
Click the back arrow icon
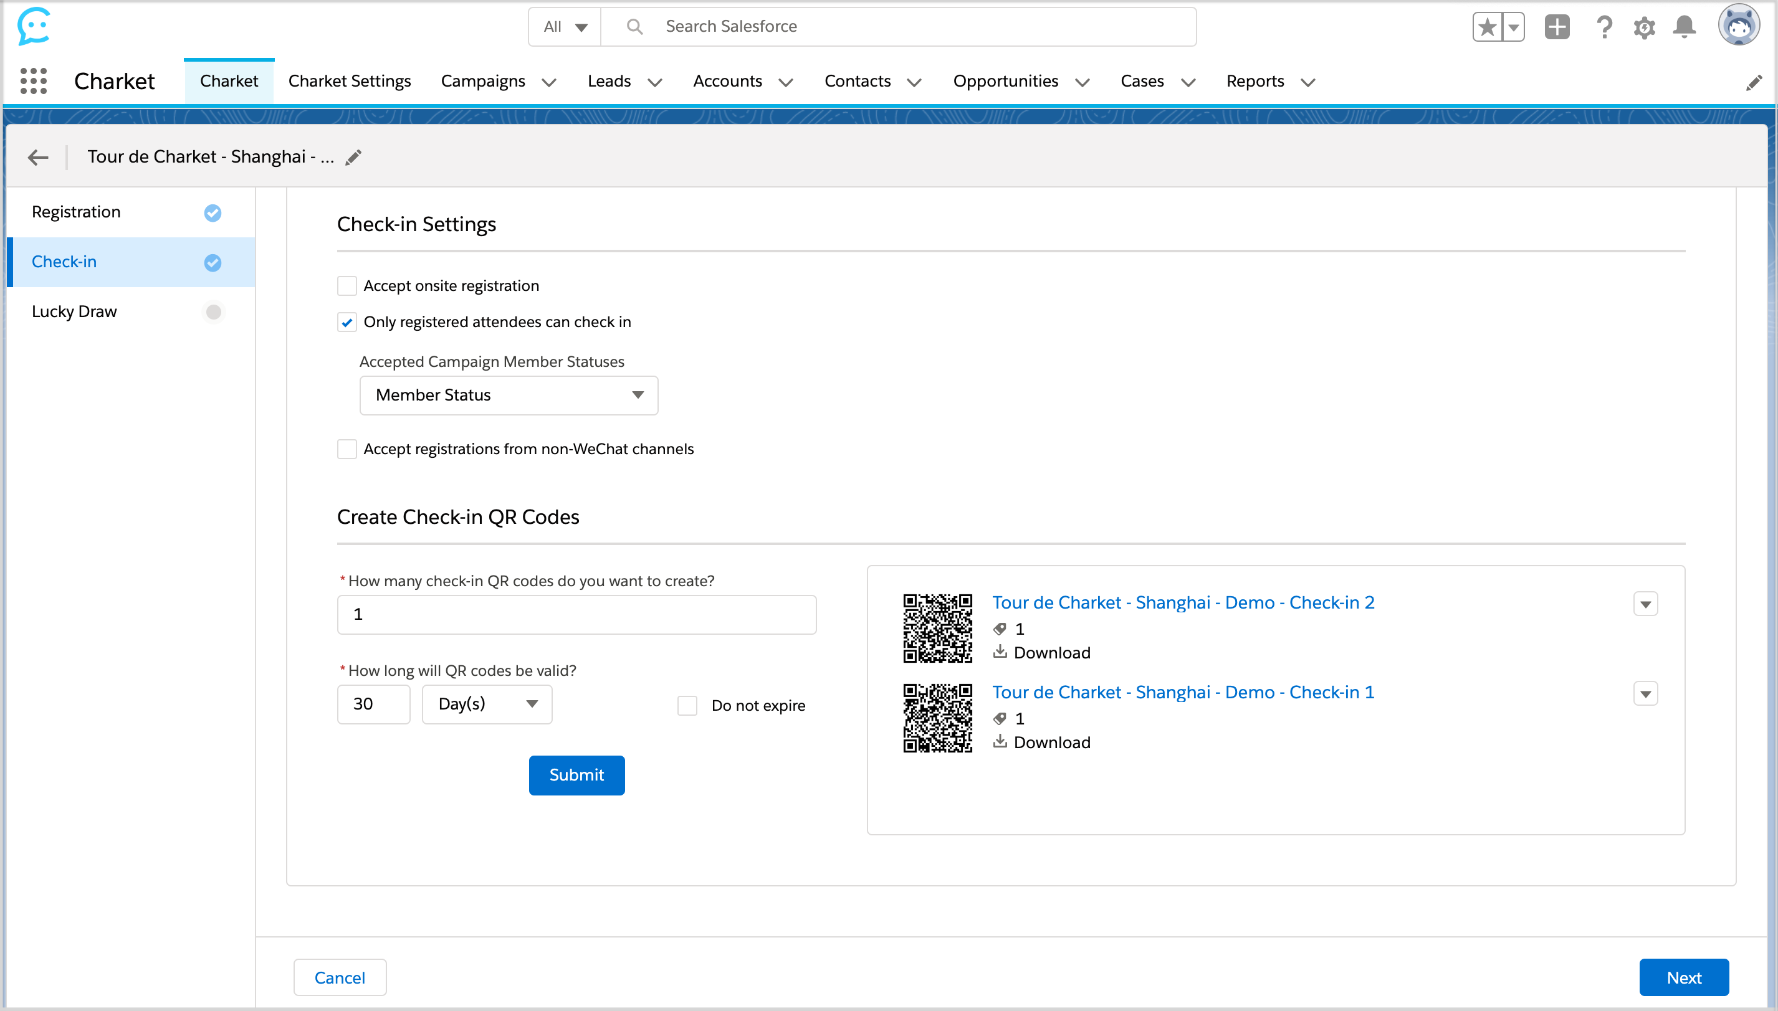pyautogui.click(x=38, y=158)
